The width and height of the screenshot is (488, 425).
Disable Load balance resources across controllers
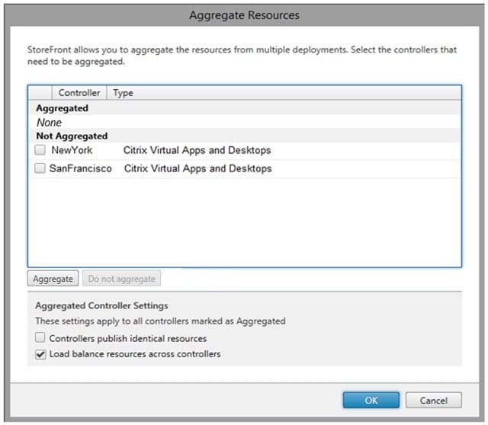click(x=40, y=354)
